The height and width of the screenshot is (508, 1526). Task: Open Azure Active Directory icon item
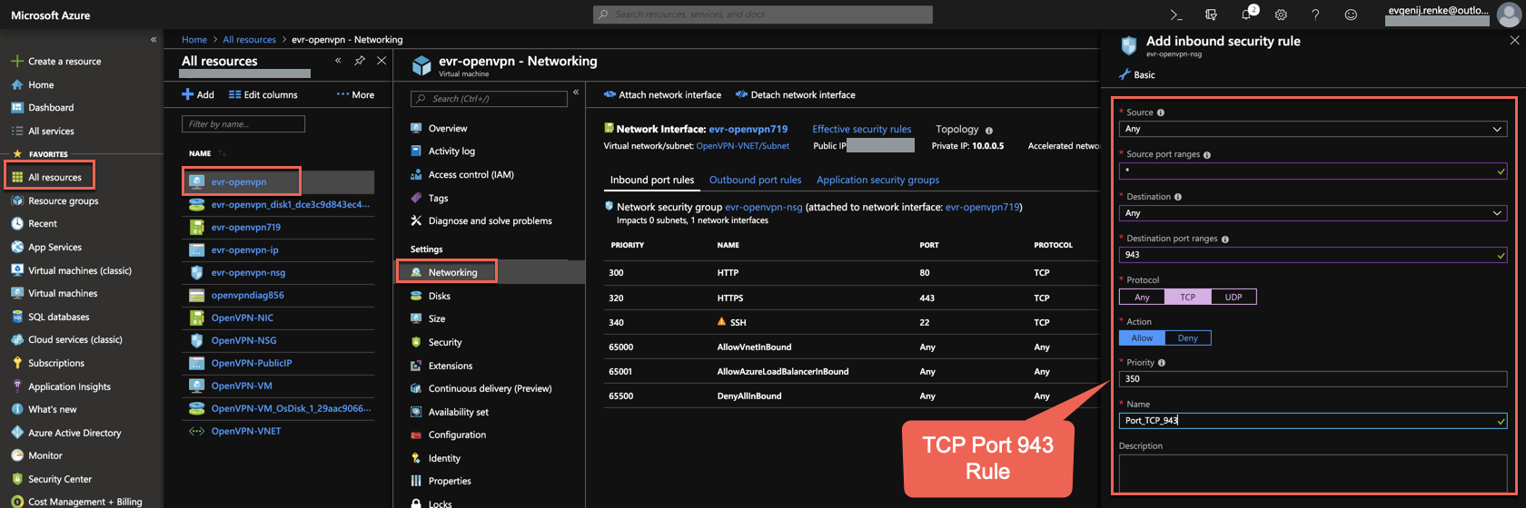(17, 433)
